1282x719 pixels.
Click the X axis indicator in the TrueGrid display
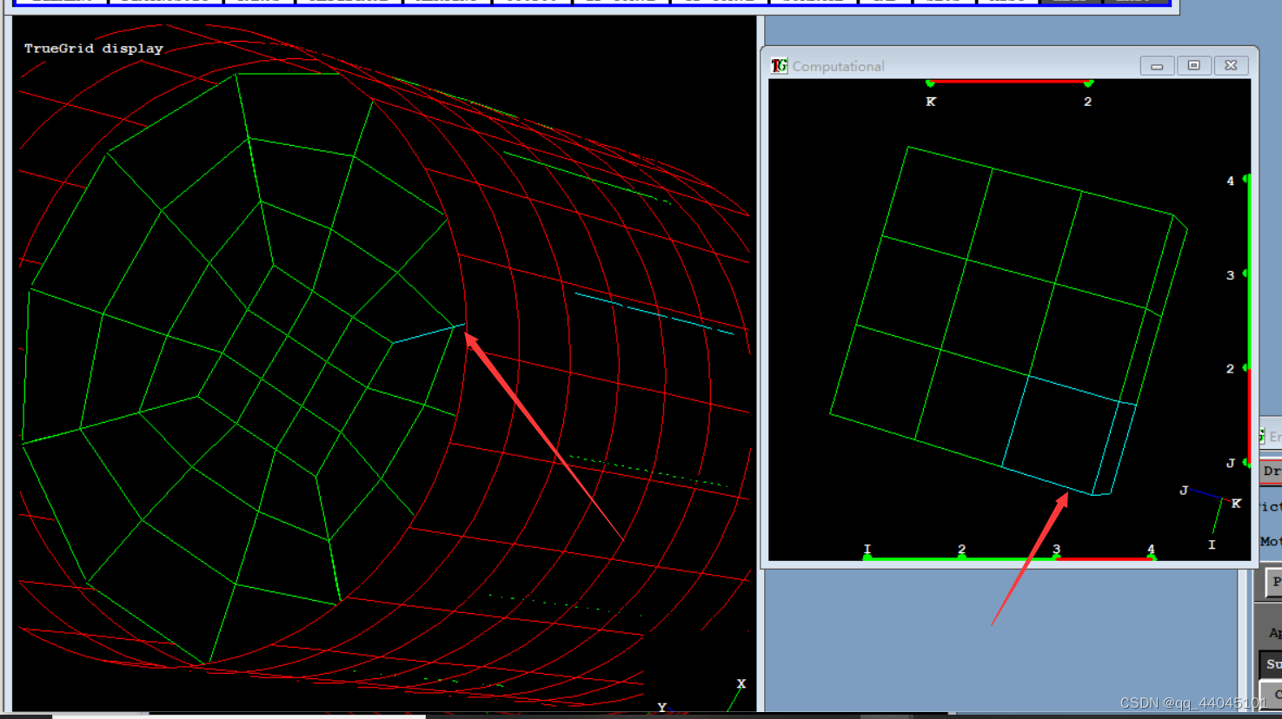[x=740, y=684]
